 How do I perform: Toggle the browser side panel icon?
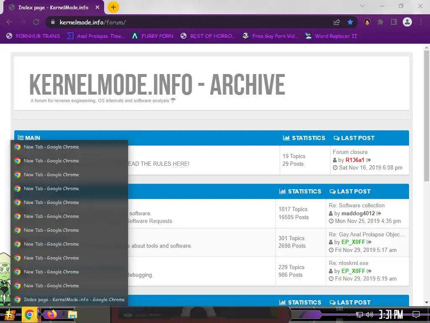point(394,22)
